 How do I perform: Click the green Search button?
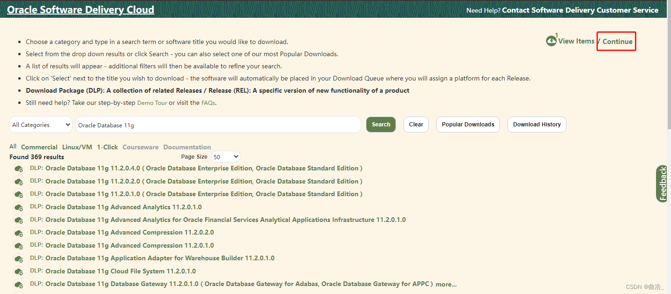(x=381, y=125)
